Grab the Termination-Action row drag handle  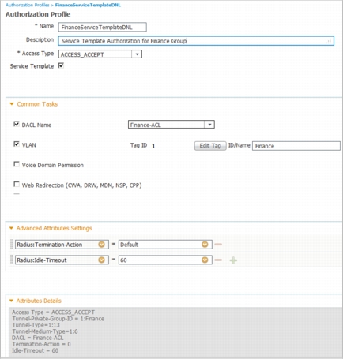click(11, 244)
